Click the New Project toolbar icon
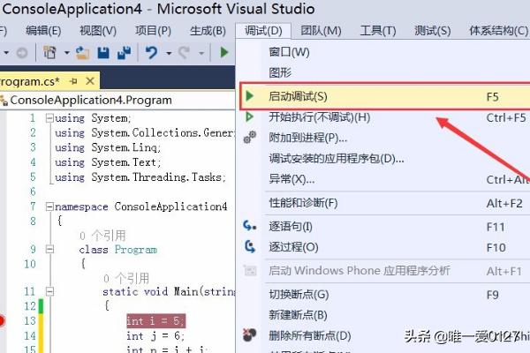 point(50,53)
